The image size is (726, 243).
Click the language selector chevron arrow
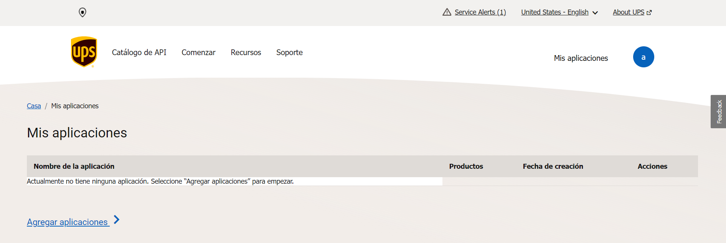click(595, 13)
